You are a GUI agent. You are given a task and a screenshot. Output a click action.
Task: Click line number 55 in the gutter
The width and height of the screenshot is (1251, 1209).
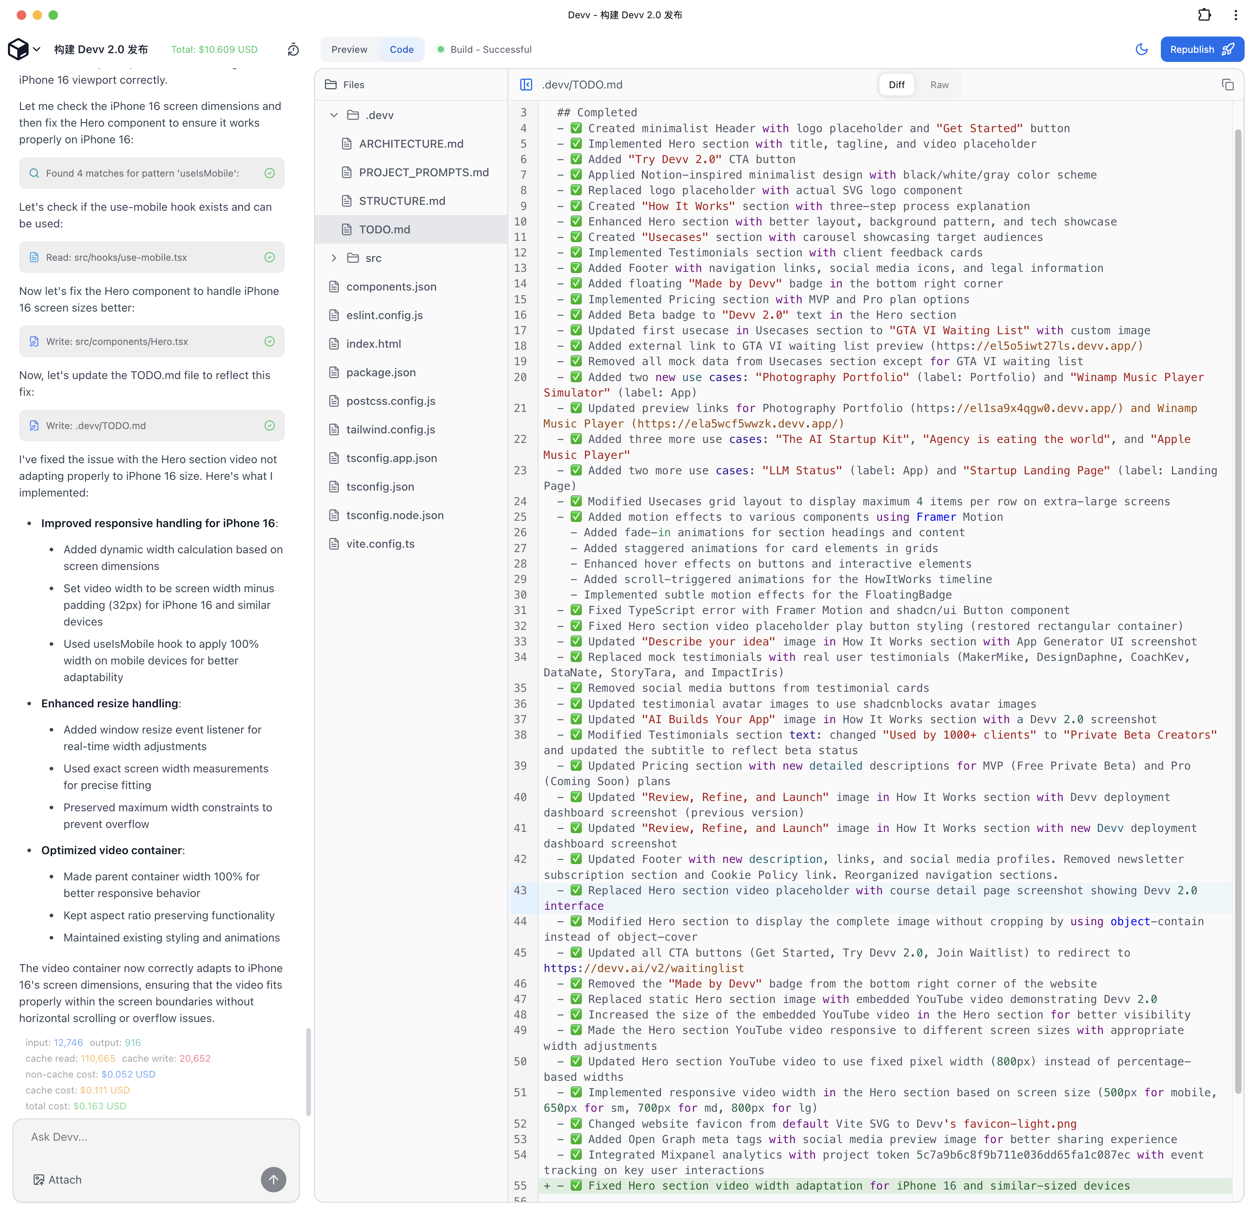pyautogui.click(x=520, y=1186)
